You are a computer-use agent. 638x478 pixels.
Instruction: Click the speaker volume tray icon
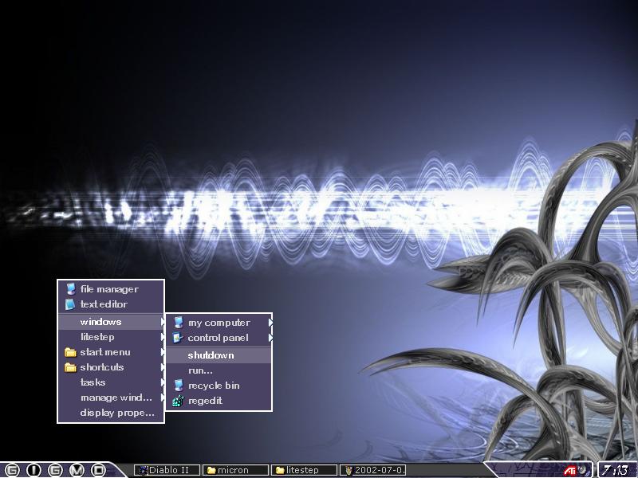582,469
